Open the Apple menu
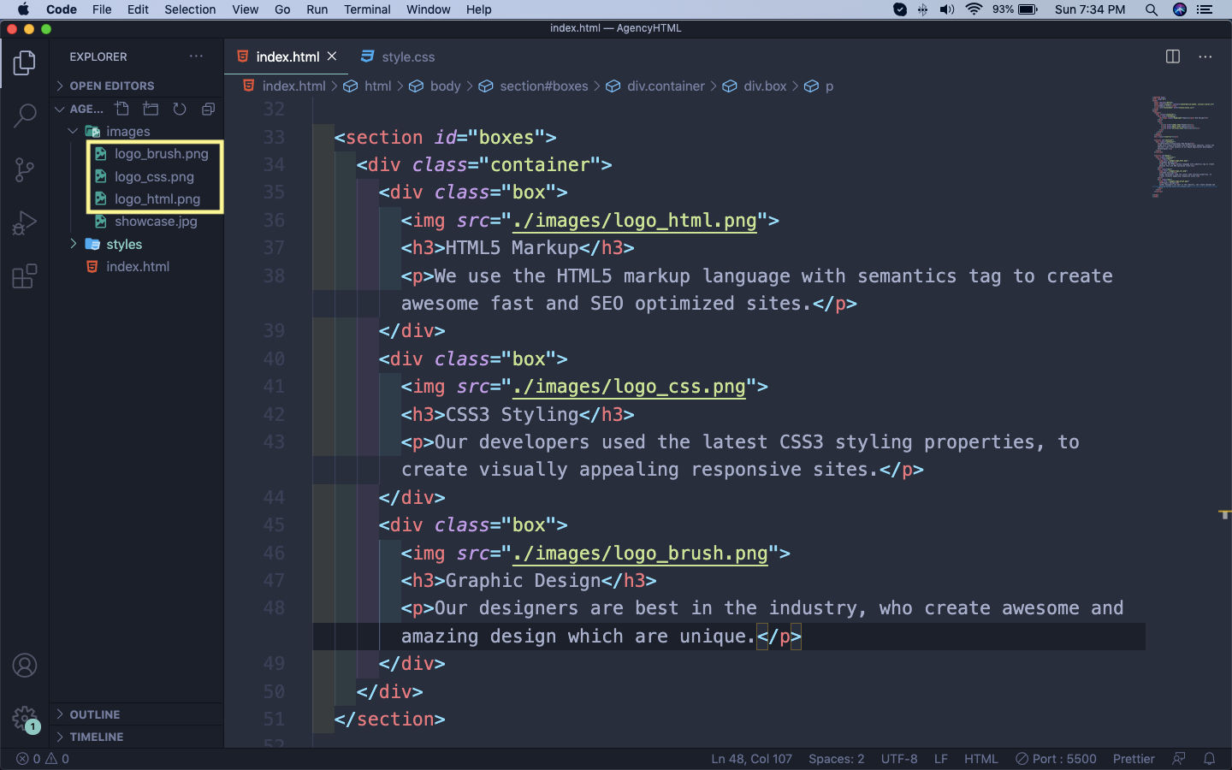The width and height of the screenshot is (1232, 770). click(23, 9)
